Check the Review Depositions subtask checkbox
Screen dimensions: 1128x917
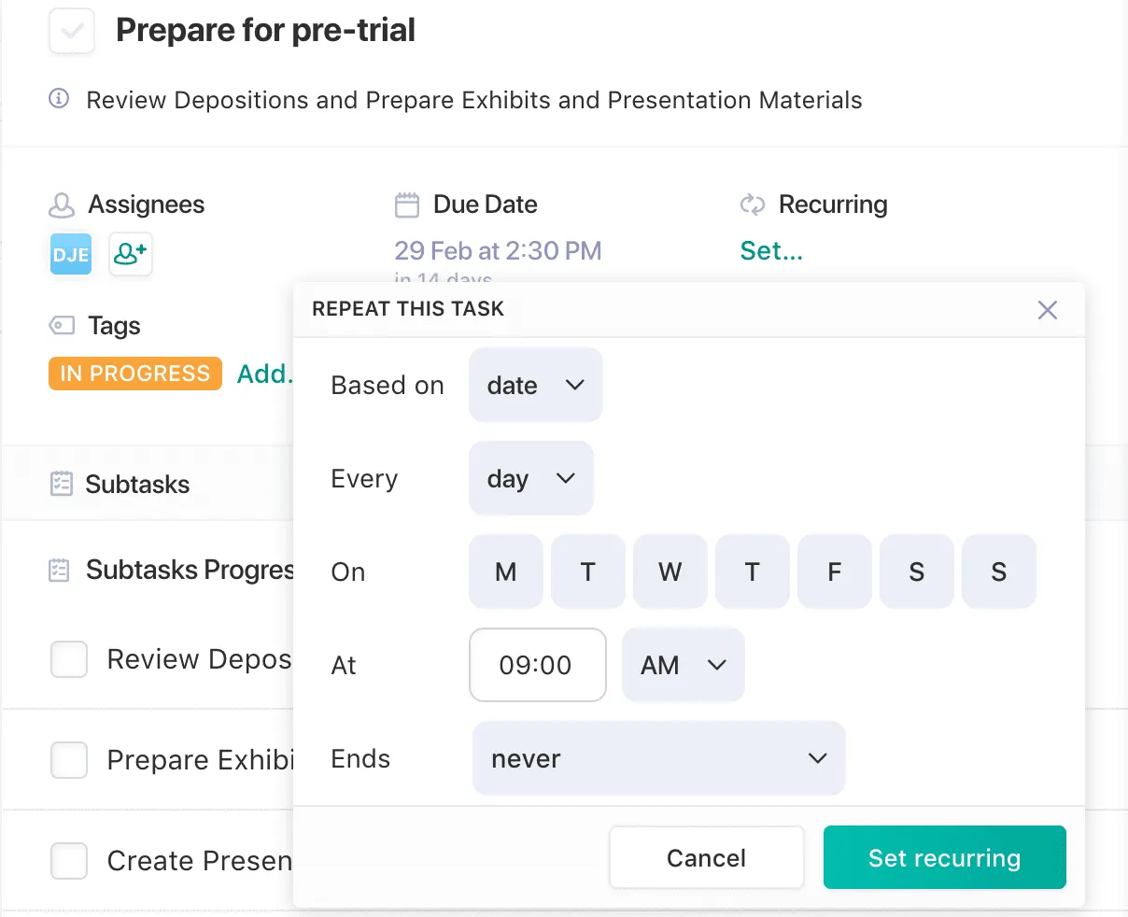click(69, 659)
